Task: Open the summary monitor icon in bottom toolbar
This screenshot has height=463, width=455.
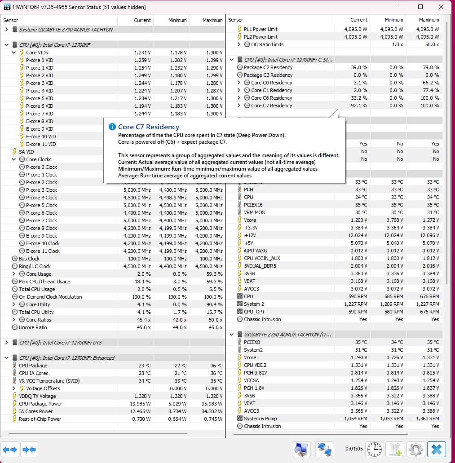Action: pyautogui.click(x=301, y=450)
